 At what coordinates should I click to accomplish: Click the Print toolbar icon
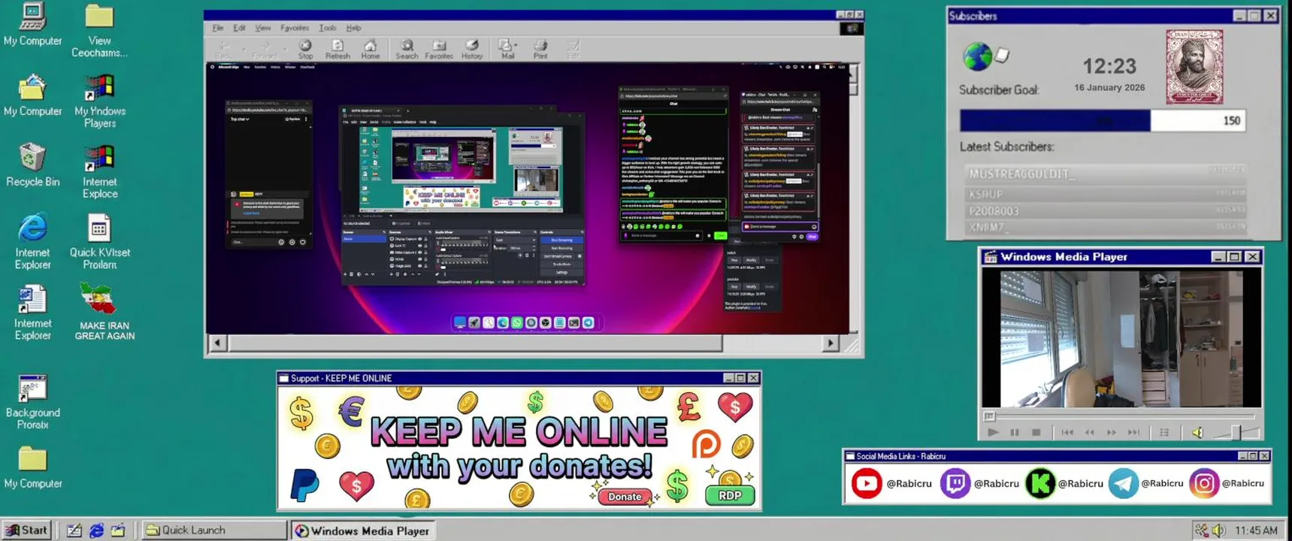[x=540, y=50]
